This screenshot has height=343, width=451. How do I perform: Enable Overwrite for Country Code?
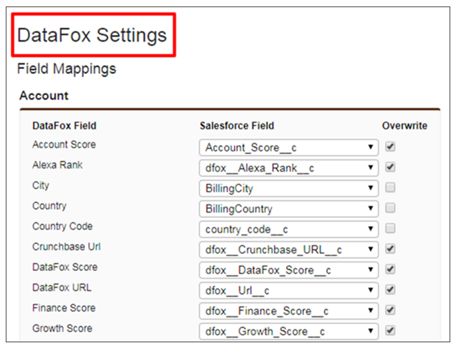390,229
